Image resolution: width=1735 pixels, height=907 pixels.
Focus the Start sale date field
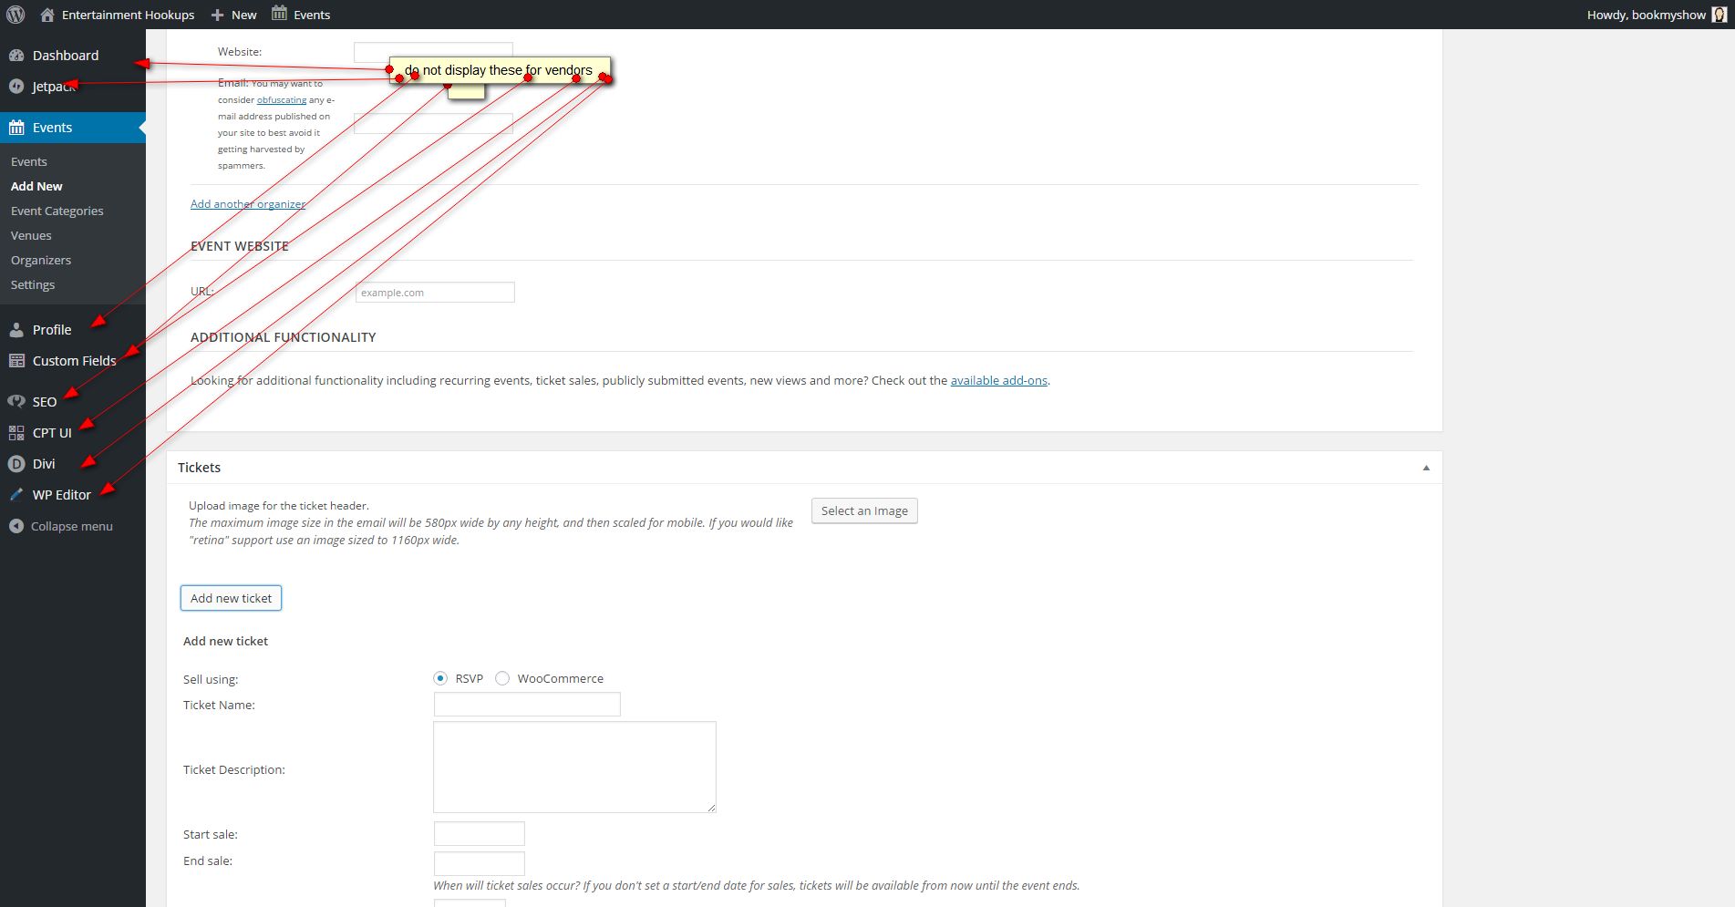pos(480,834)
